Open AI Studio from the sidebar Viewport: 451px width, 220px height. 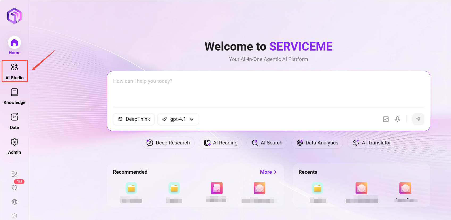[15, 71]
